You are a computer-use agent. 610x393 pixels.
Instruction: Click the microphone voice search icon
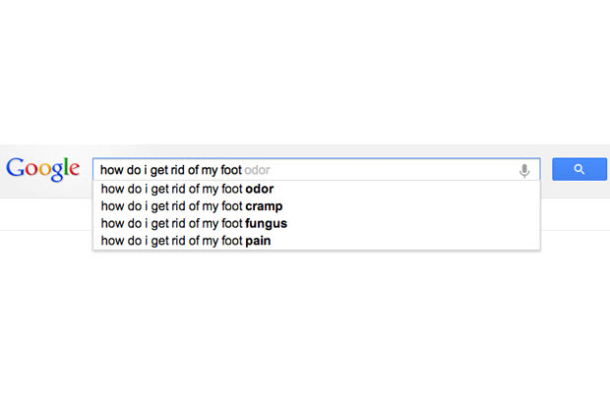(x=524, y=170)
